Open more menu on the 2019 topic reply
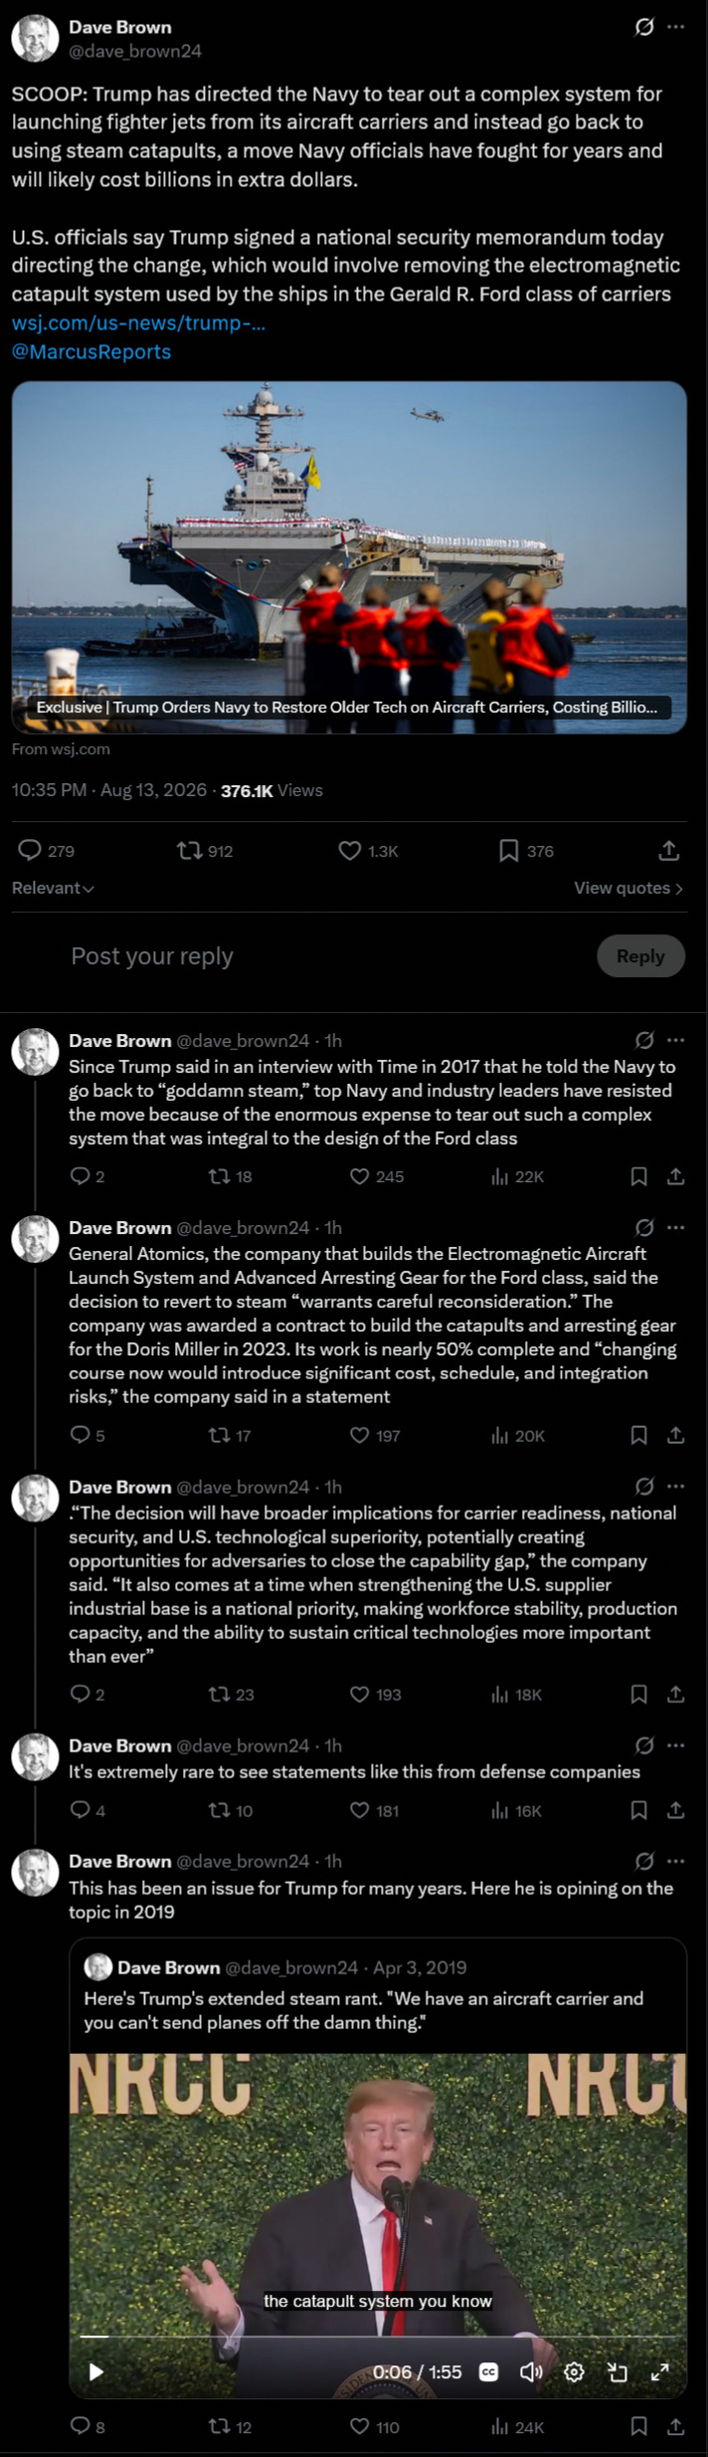The image size is (708, 2457). pyautogui.click(x=676, y=1861)
